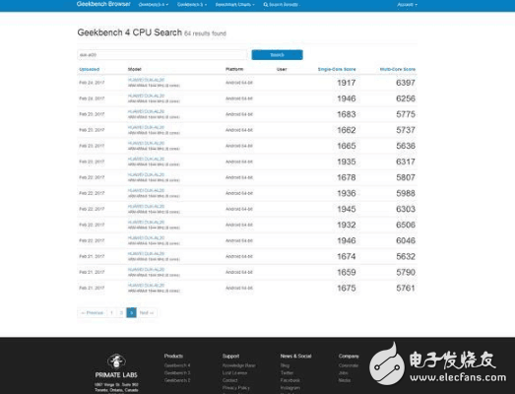Screen dimensions: 515x394
Task: Sort by Single-Core Score header
Action: (337, 69)
